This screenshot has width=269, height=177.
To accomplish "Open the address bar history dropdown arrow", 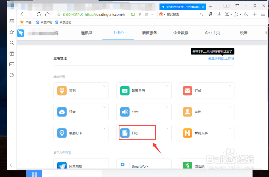I will pos(152,15).
